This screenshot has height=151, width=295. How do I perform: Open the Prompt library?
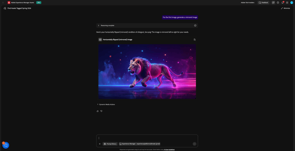[x=110, y=144]
